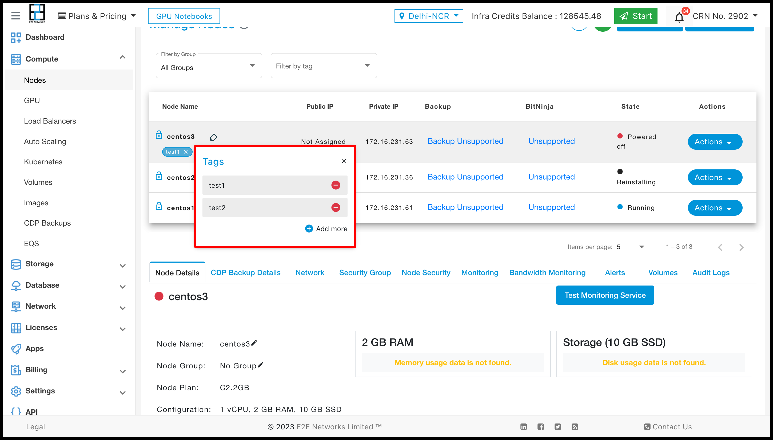Open the Plans & Pricing dropdown

pyautogui.click(x=97, y=16)
